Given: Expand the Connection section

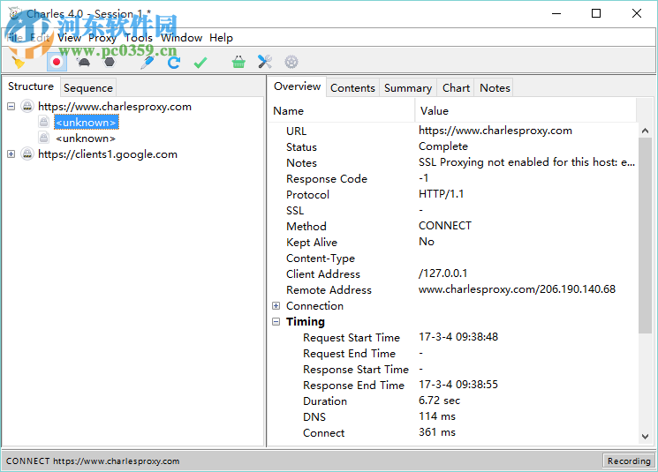Looking at the screenshot, I should [x=276, y=306].
